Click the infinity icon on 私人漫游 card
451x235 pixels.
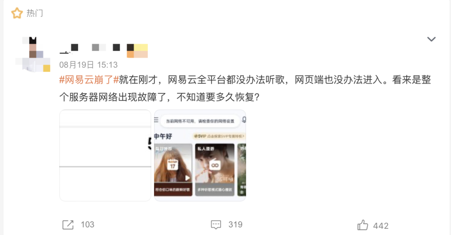pos(215,165)
